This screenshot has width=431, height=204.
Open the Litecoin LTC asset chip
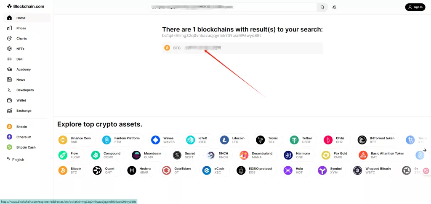pos(232,140)
